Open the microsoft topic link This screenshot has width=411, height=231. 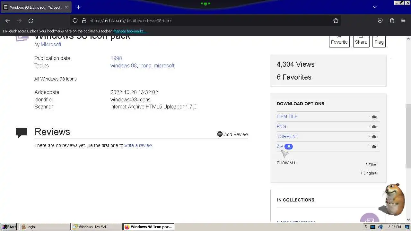164,65
